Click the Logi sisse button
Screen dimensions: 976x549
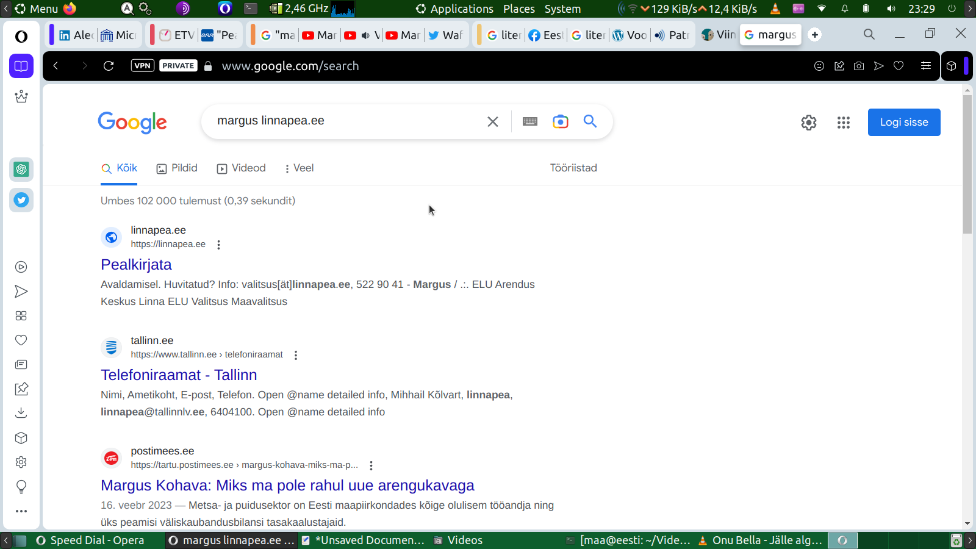pyautogui.click(x=904, y=123)
